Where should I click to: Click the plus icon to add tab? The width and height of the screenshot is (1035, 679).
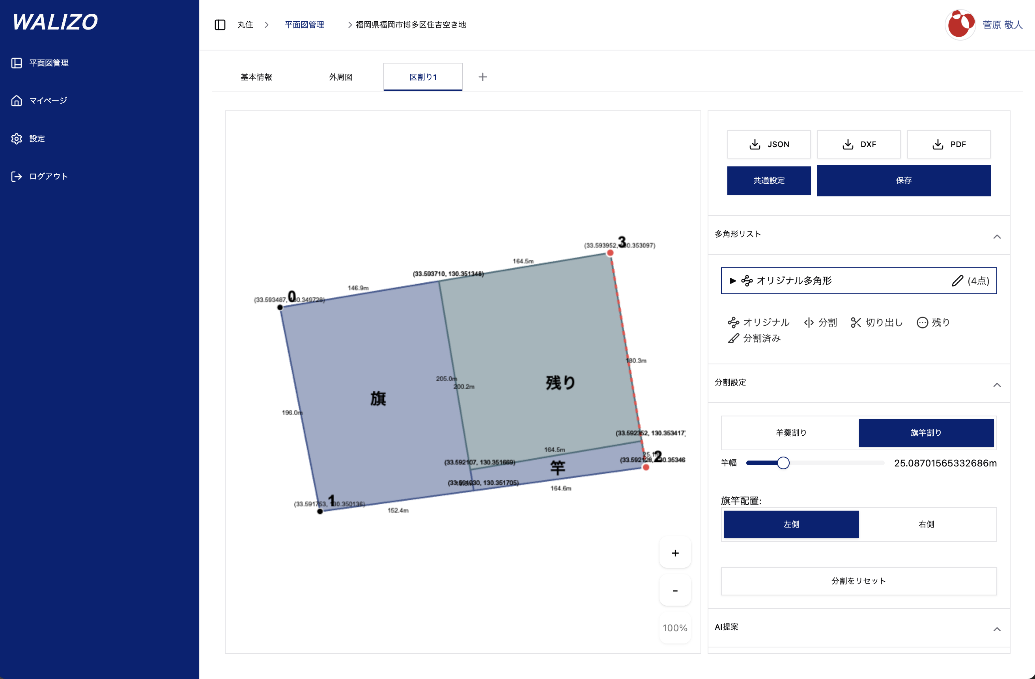click(482, 77)
